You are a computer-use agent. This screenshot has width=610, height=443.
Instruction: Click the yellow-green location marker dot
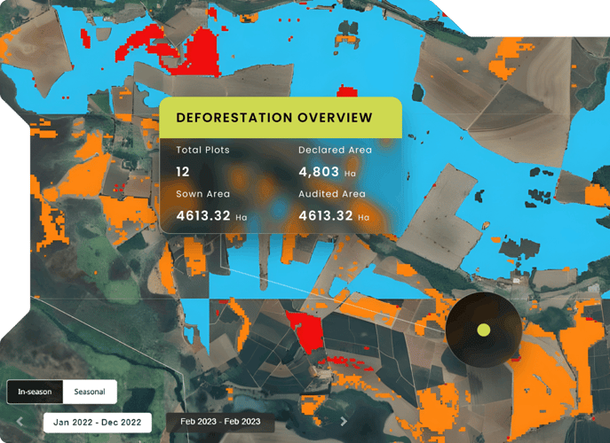pyautogui.click(x=484, y=330)
